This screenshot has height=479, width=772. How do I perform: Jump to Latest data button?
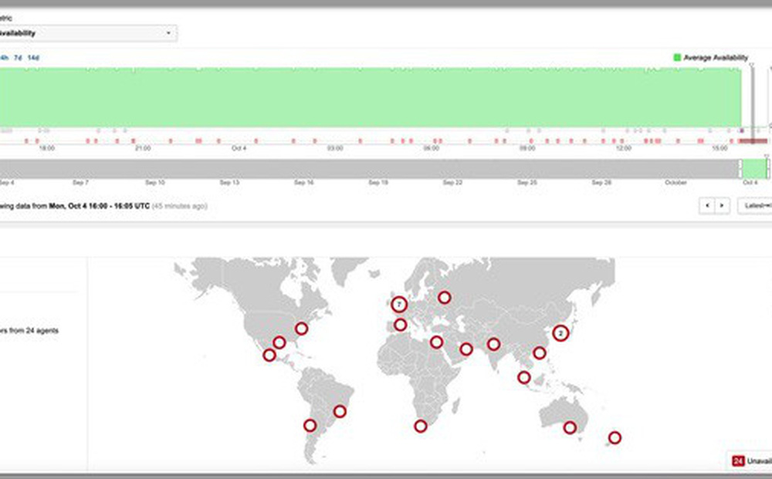click(x=755, y=206)
